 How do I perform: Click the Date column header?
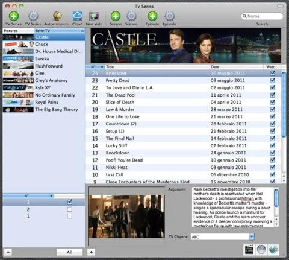point(237,67)
